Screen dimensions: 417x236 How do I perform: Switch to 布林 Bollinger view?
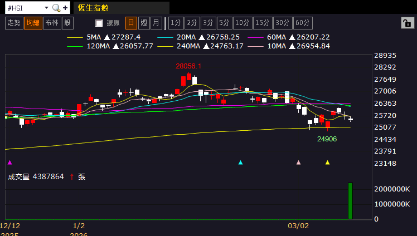(52, 23)
